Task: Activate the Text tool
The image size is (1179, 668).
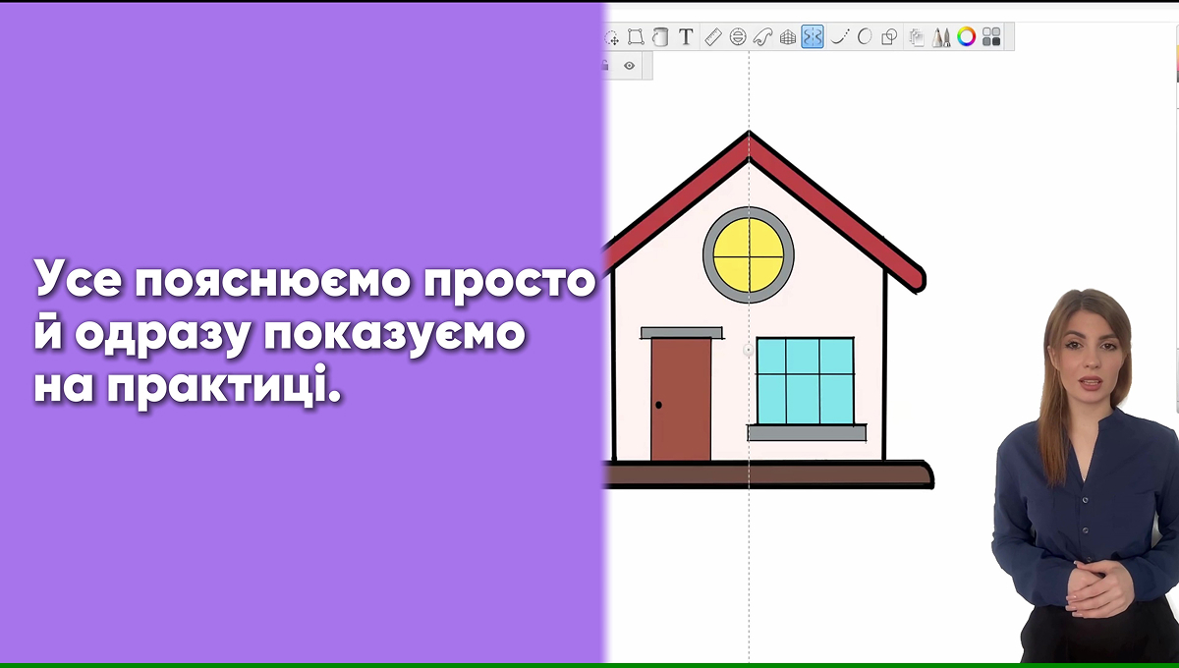Action: pyautogui.click(x=686, y=37)
